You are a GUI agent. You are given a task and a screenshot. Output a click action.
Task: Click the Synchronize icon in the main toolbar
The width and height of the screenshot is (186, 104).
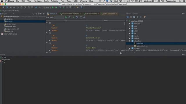pos(7,8)
